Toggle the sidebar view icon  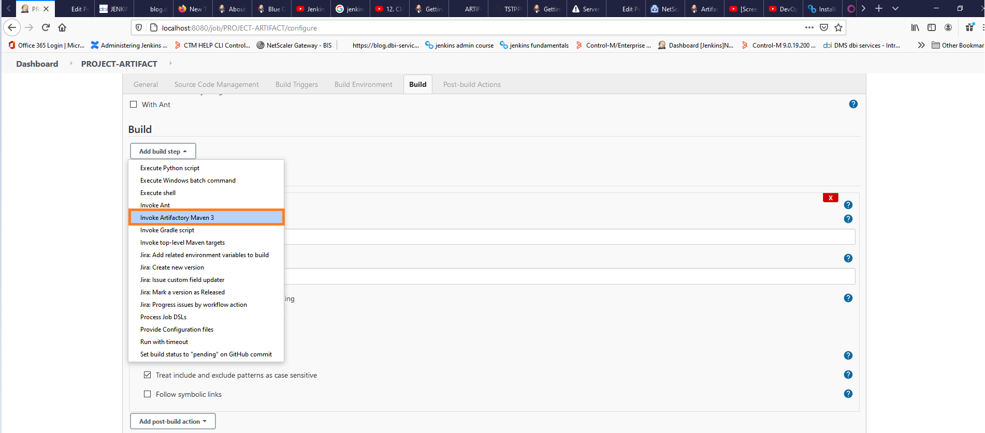932,27
